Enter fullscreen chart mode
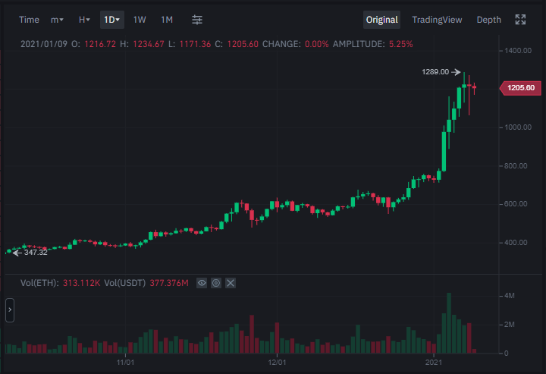 pyautogui.click(x=520, y=20)
